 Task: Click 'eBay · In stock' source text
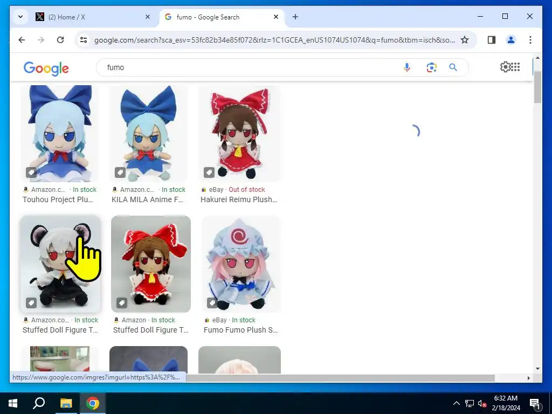tap(234, 320)
